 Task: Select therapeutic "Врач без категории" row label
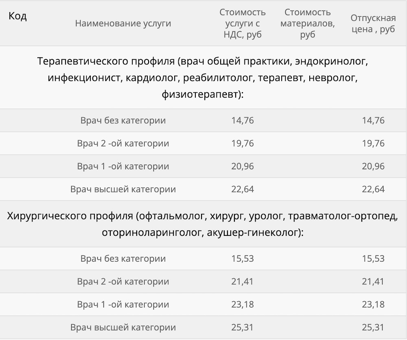[123, 121]
